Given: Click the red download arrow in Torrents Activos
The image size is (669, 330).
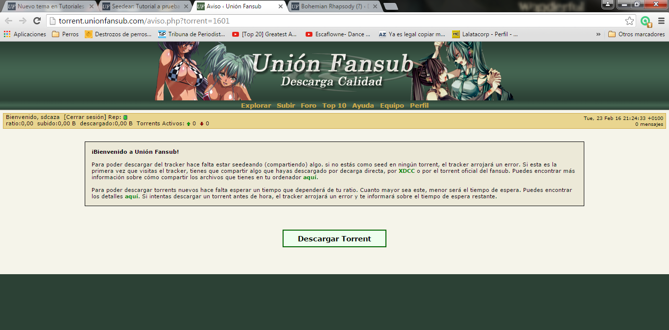Looking at the screenshot, I should click(x=201, y=124).
